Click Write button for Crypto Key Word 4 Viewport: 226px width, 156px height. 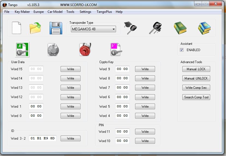(145, 116)
